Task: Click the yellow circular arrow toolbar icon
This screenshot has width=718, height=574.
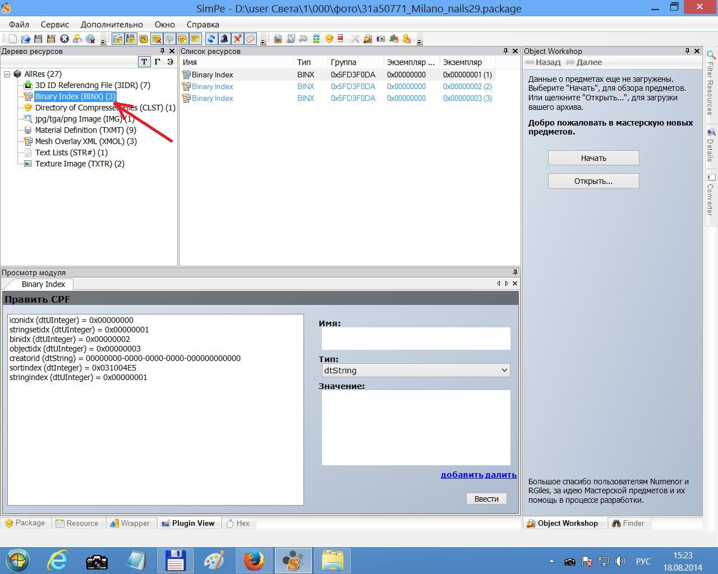Action: click(x=144, y=39)
